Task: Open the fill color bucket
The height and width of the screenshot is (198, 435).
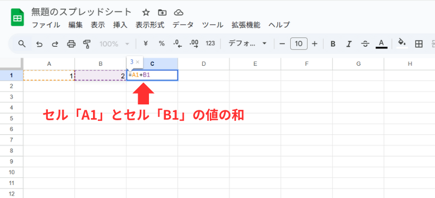Action: [402, 43]
